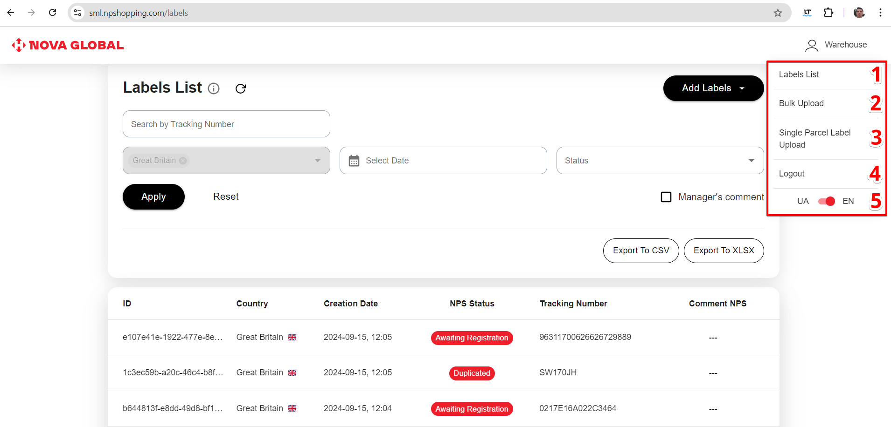Viewport: 891px width, 427px height.
Task: Open the Chrome profile avatar
Action: (859, 13)
